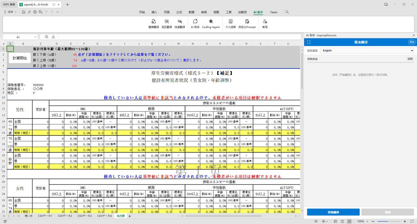Open the 视图 ribbon tab
The height and width of the screenshot is (224, 417).
pyautogui.click(x=216, y=12)
